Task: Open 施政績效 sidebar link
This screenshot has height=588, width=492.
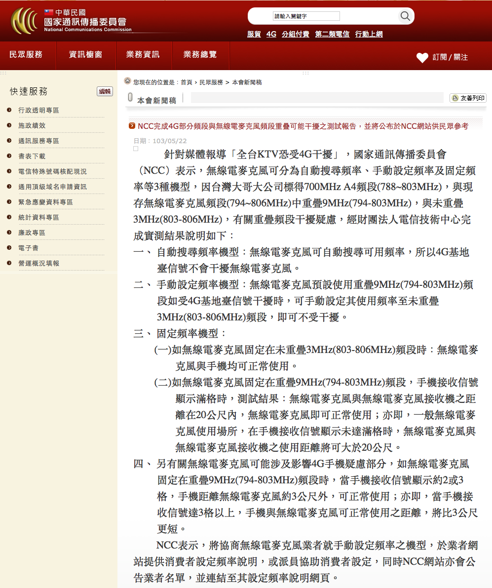Action: point(32,125)
